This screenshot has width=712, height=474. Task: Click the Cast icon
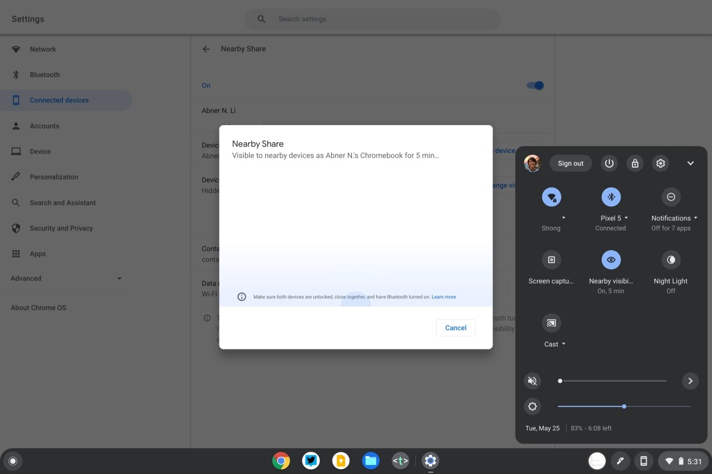click(551, 323)
